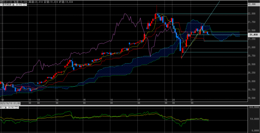
Task: Click the future Ichimoku cloud right of candles
Action: (223, 36)
